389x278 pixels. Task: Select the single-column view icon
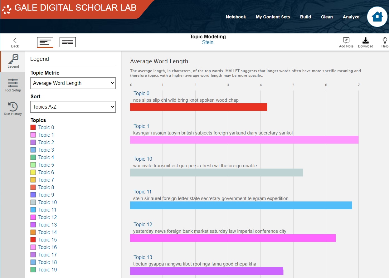coord(45,42)
